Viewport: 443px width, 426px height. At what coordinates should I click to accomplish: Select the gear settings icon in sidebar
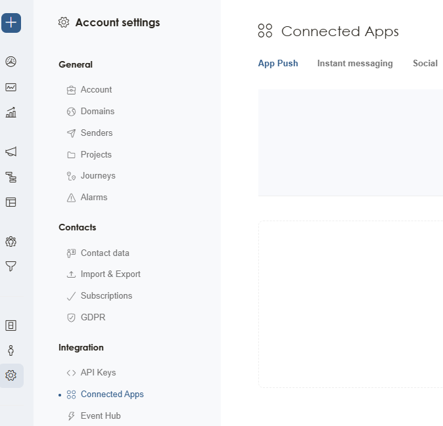[x=11, y=375]
